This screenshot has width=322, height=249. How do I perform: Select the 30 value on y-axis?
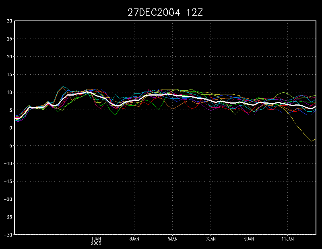click(x=9, y=21)
